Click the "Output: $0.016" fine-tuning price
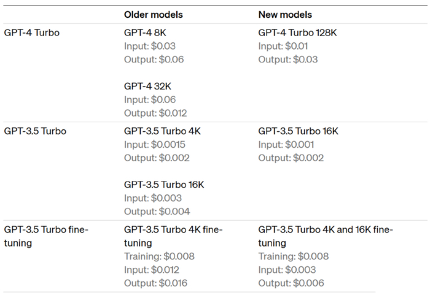This screenshot has height=298, width=430. [x=156, y=283]
